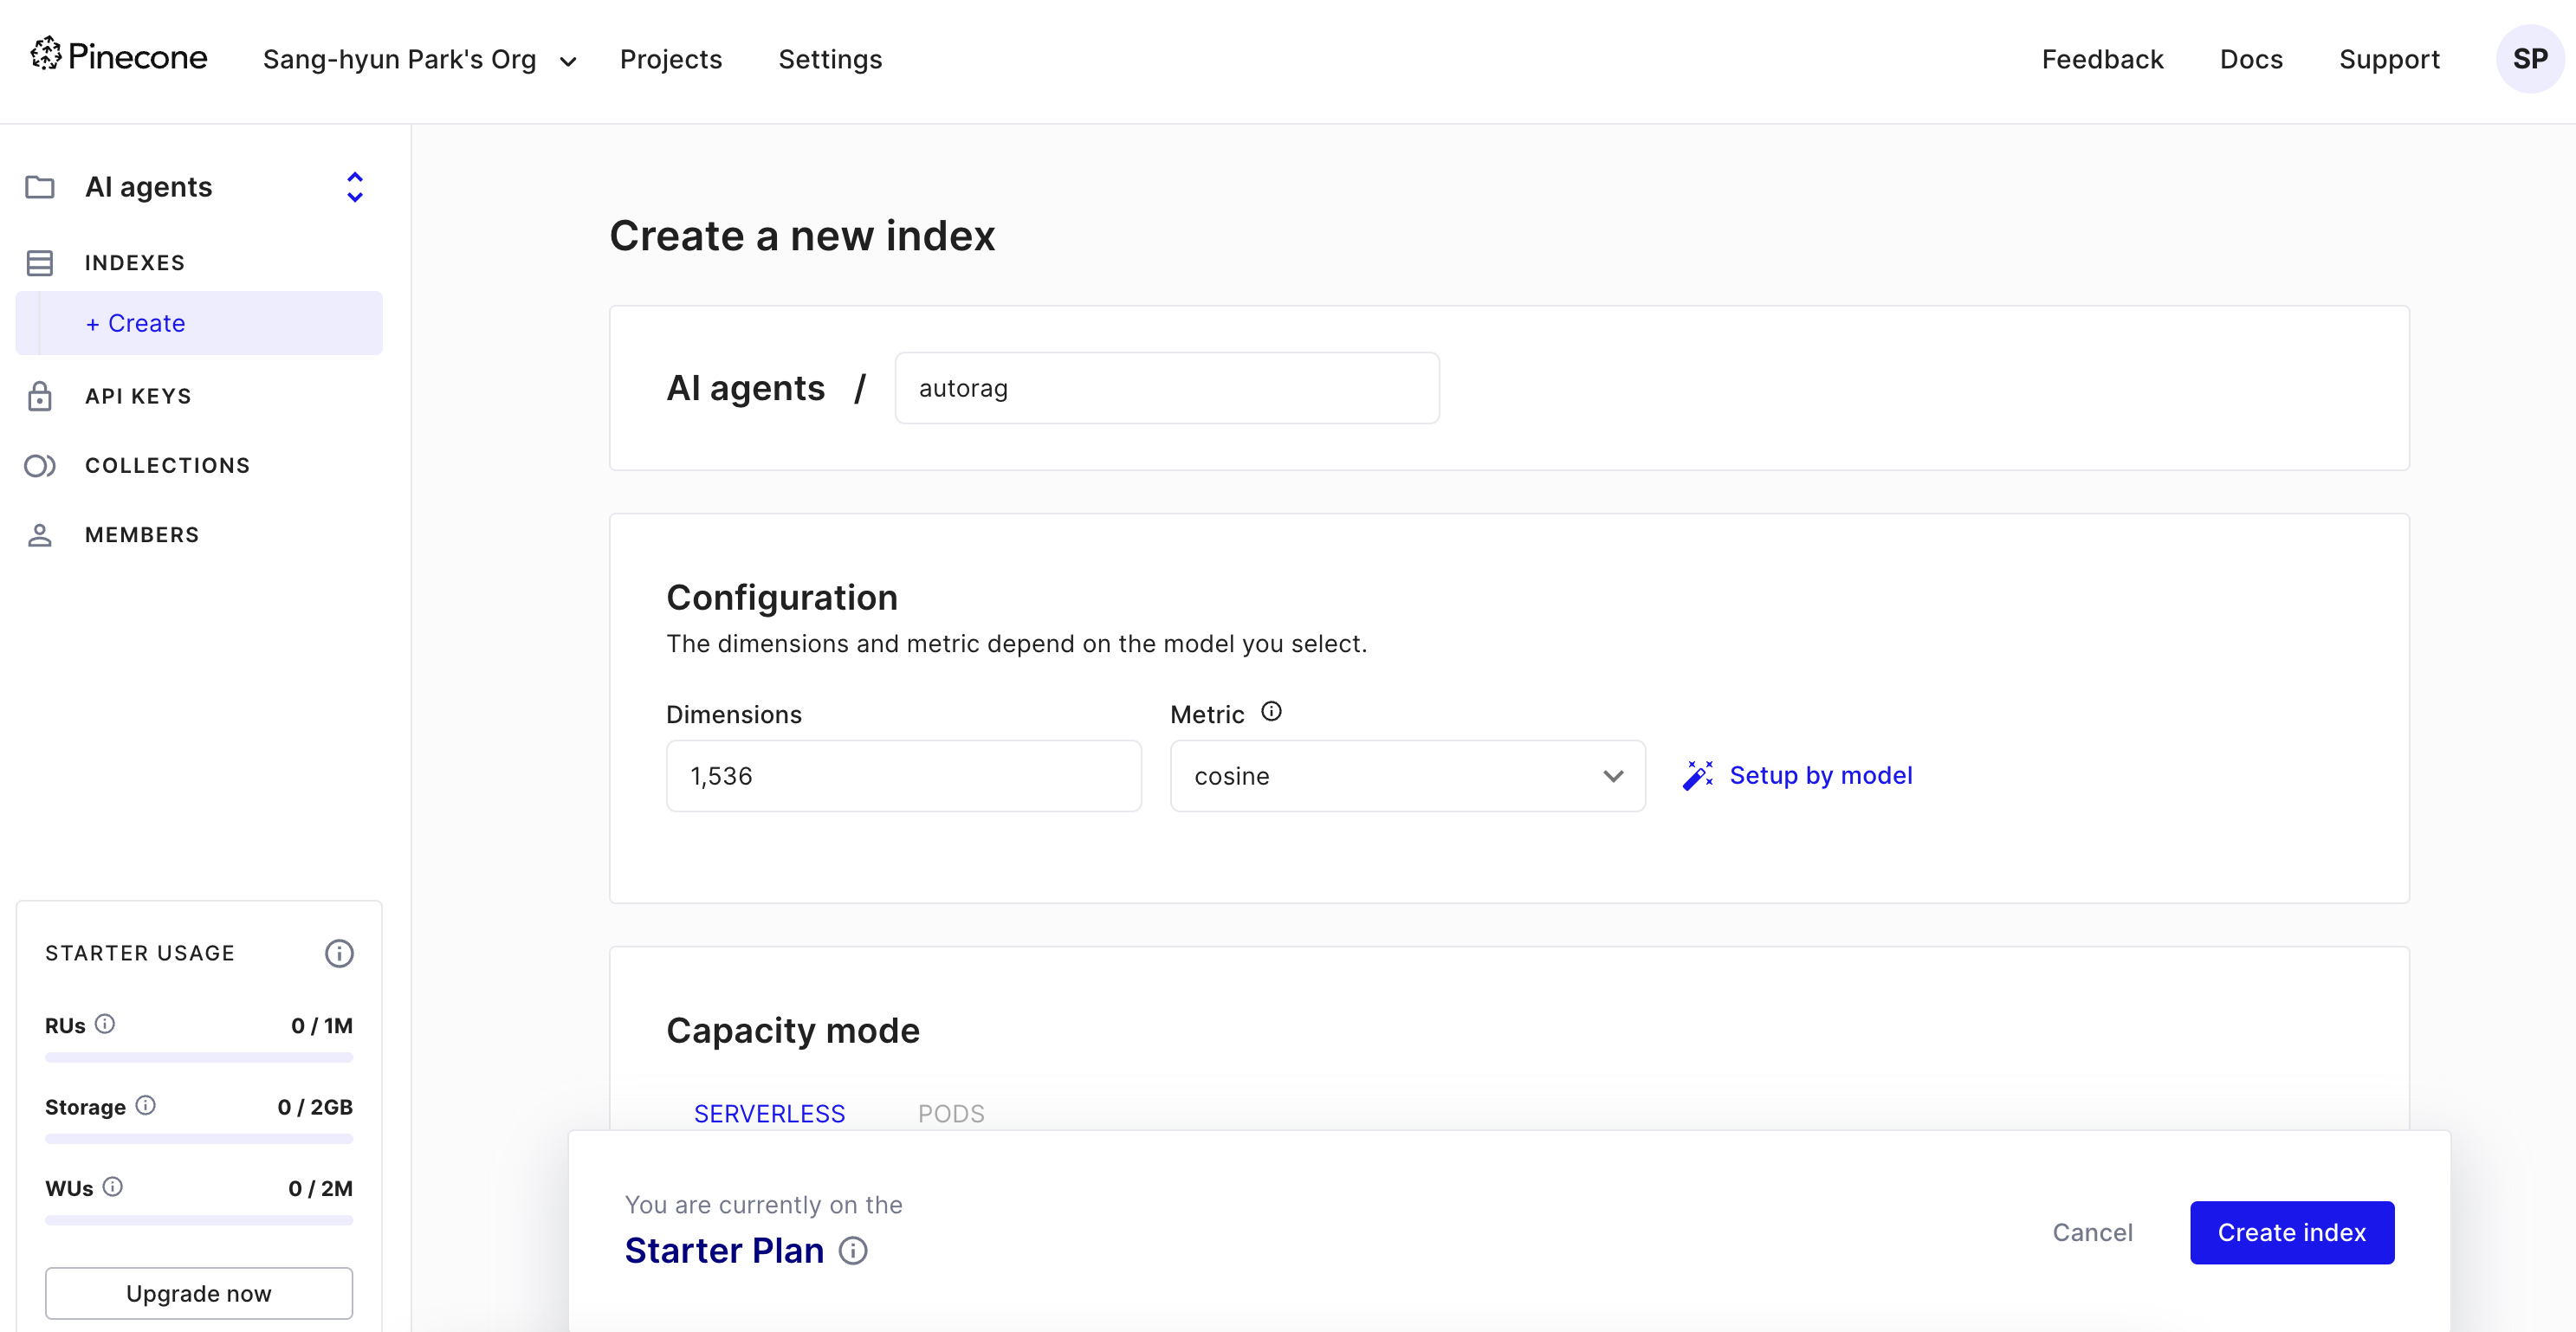The width and height of the screenshot is (2576, 1332).
Task: Click the Starter Plan info icon
Action: (x=853, y=1251)
